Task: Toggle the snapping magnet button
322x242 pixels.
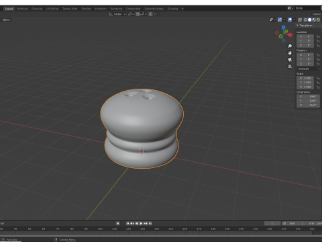Action: click(x=138, y=14)
